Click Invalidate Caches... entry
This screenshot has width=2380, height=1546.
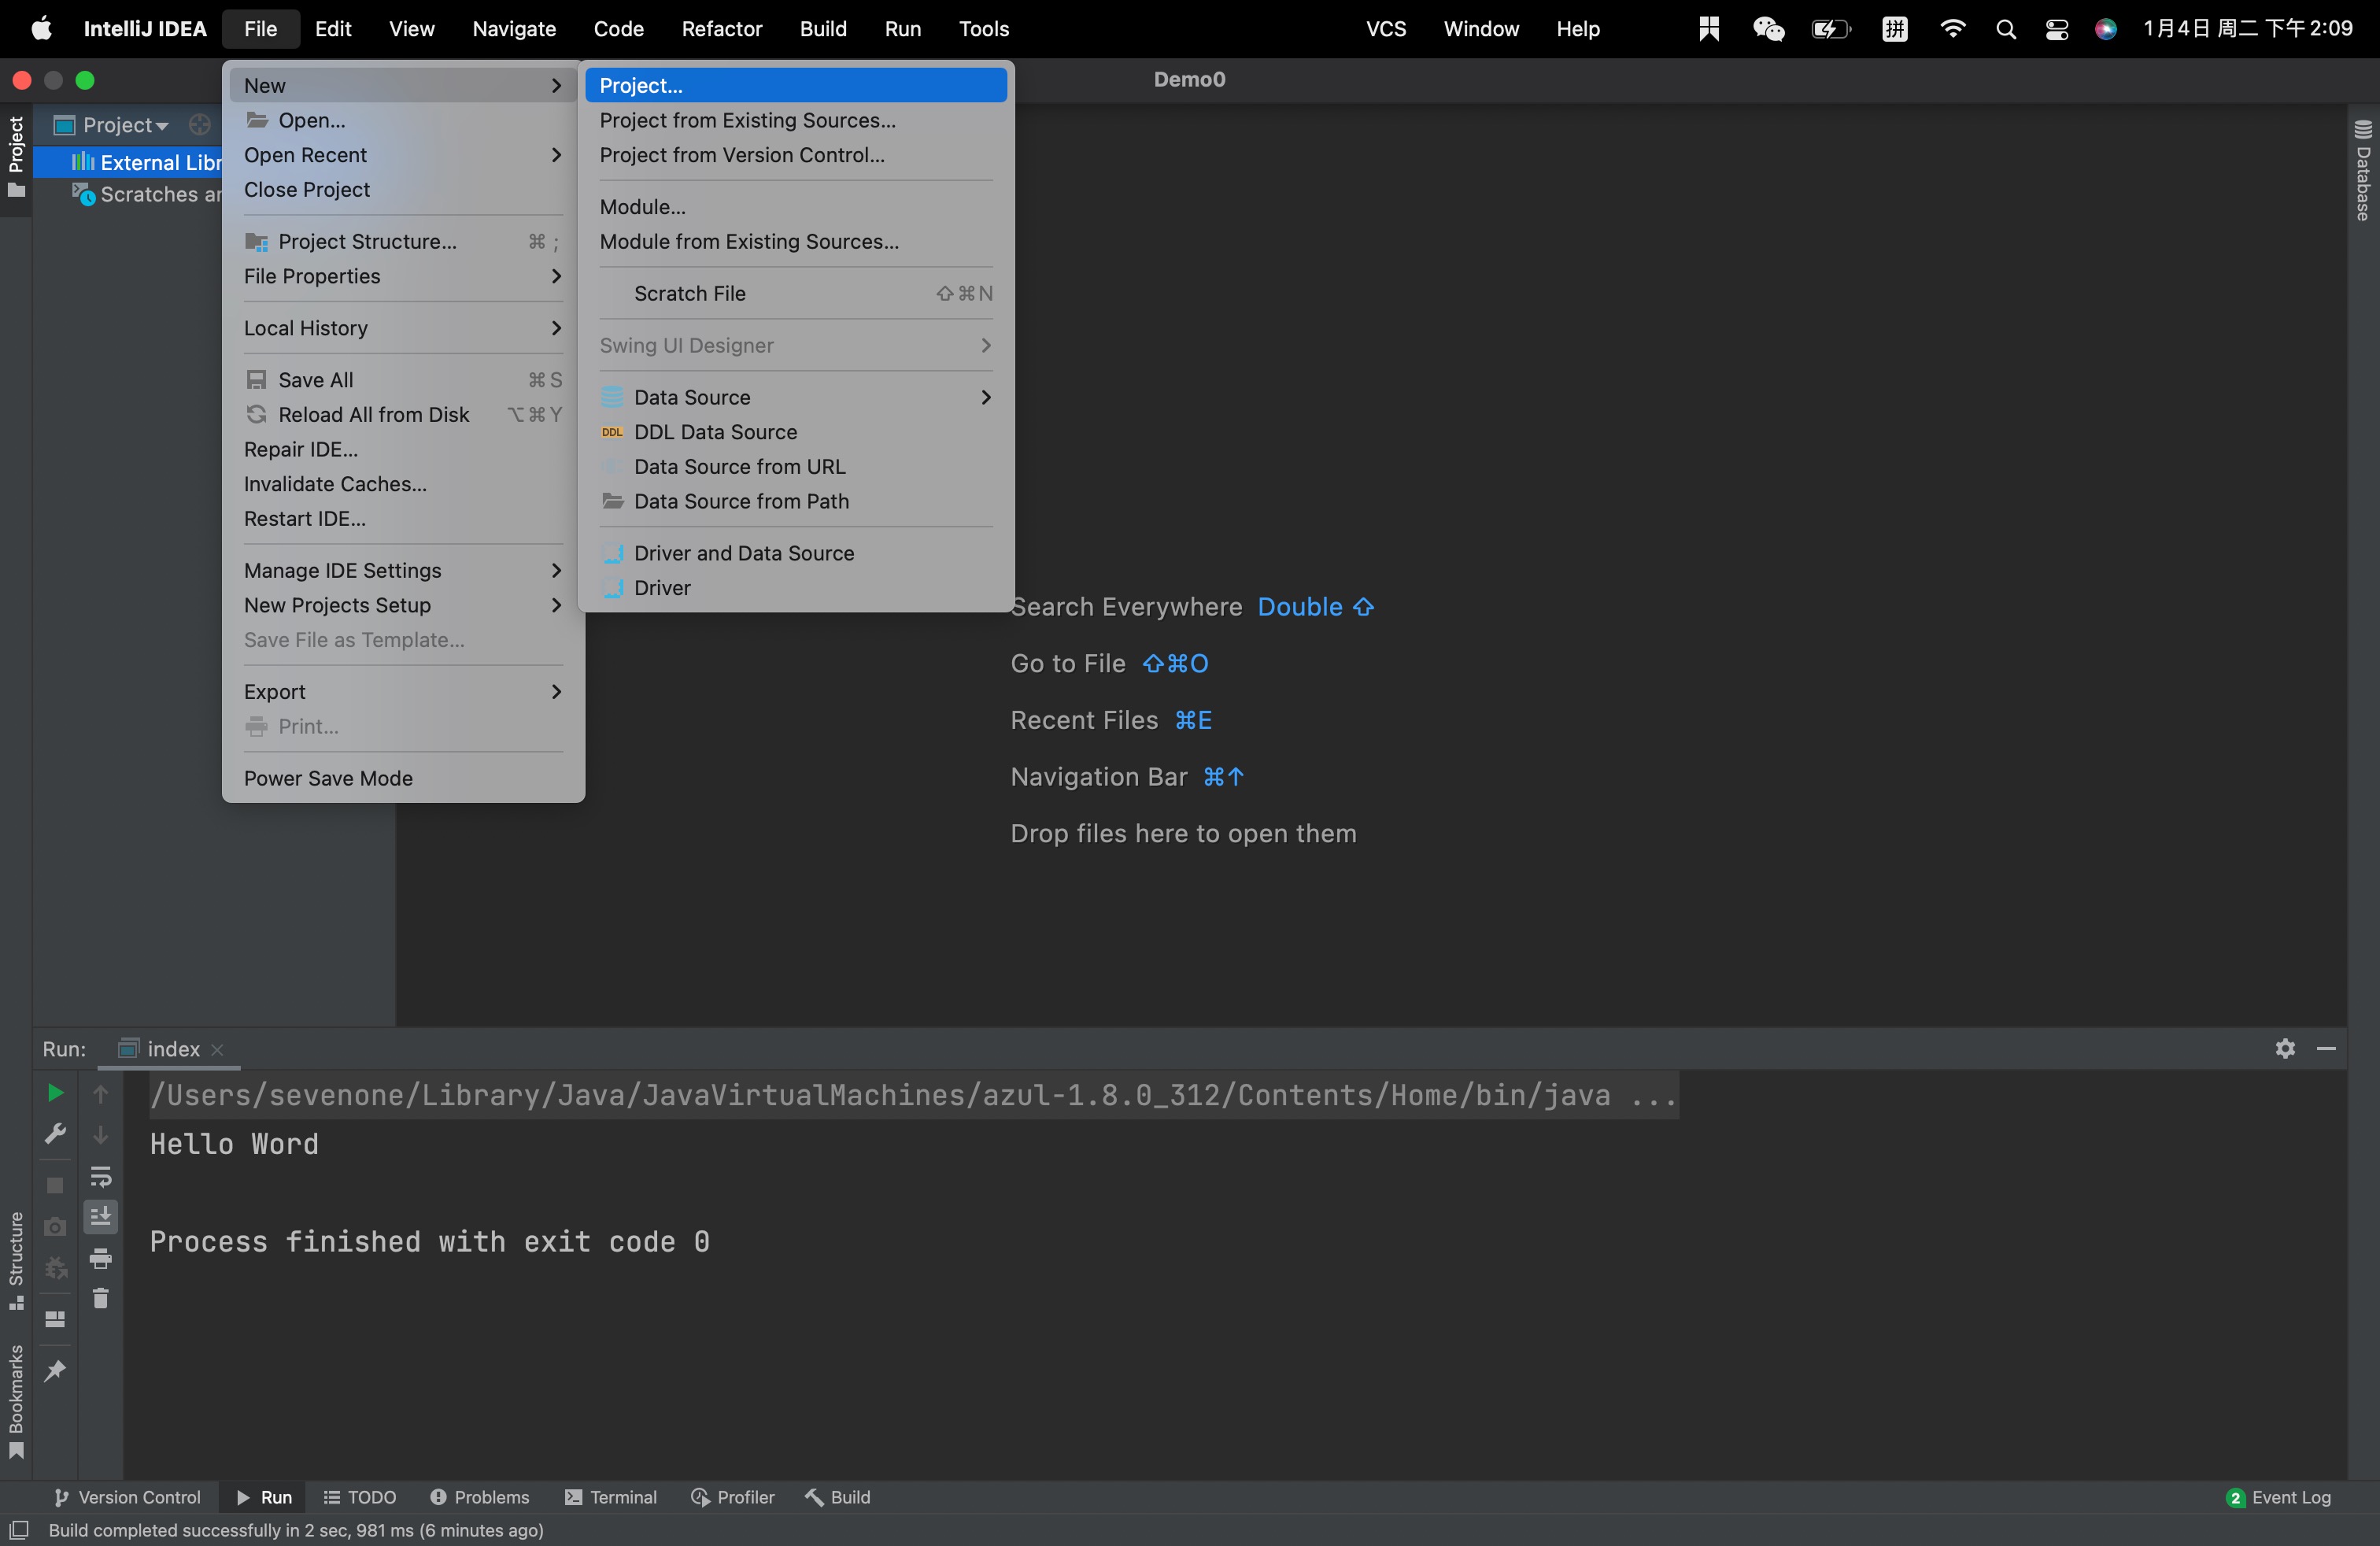[x=335, y=484]
